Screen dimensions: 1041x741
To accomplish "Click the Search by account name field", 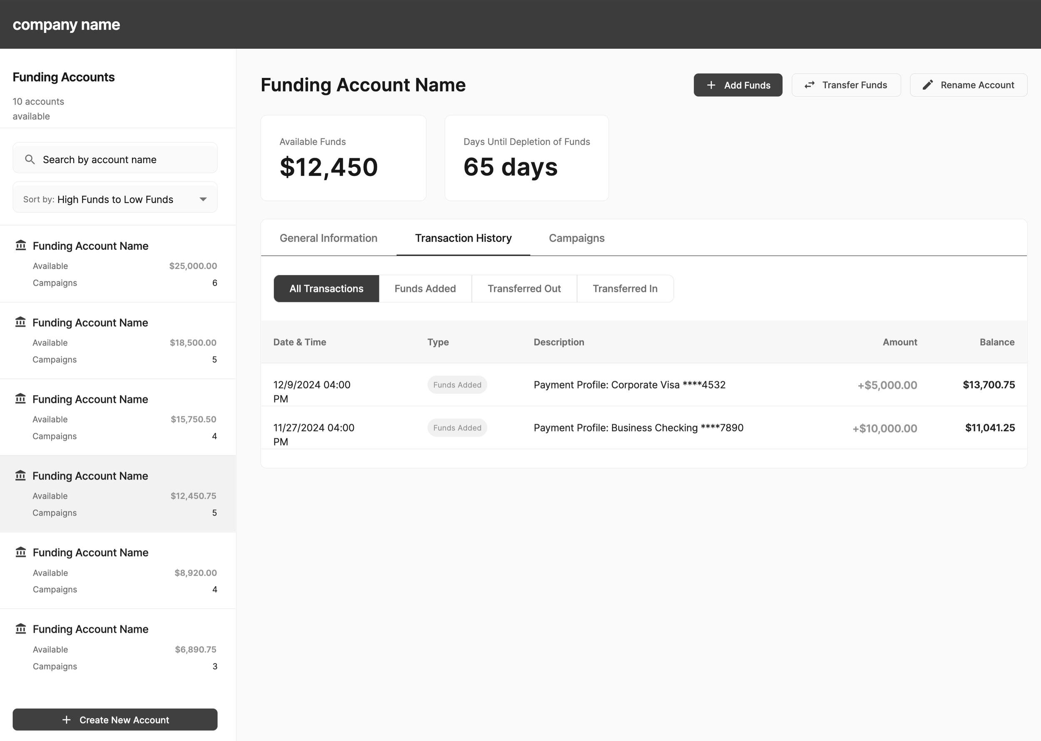I will click(x=115, y=159).
